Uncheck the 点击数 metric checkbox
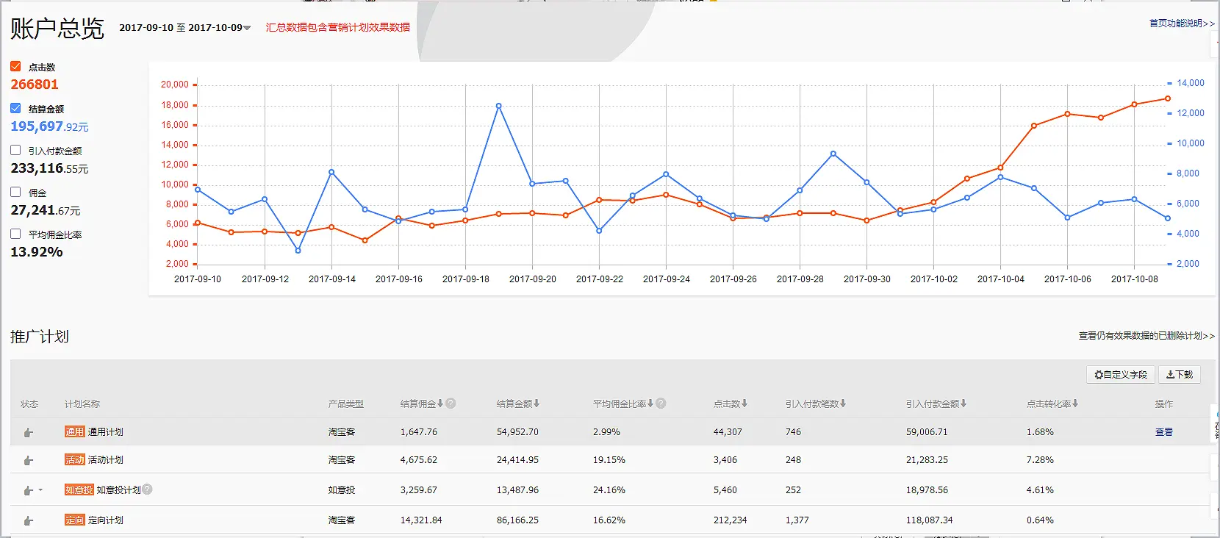This screenshot has height=538, width=1220. click(x=15, y=66)
